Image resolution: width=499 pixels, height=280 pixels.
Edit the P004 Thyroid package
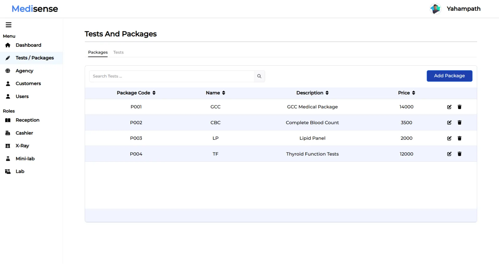point(449,154)
